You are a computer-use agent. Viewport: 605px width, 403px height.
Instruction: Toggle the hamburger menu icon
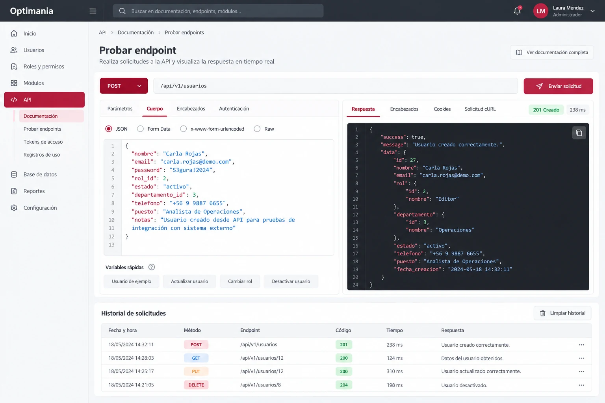coord(93,11)
